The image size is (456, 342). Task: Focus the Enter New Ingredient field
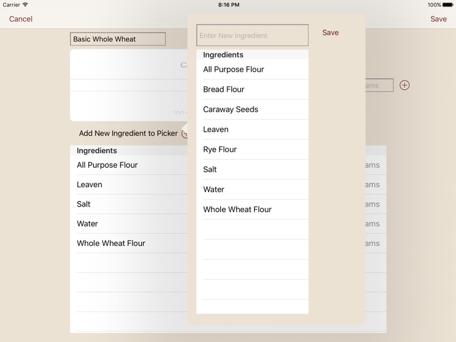(x=252, y=35)
